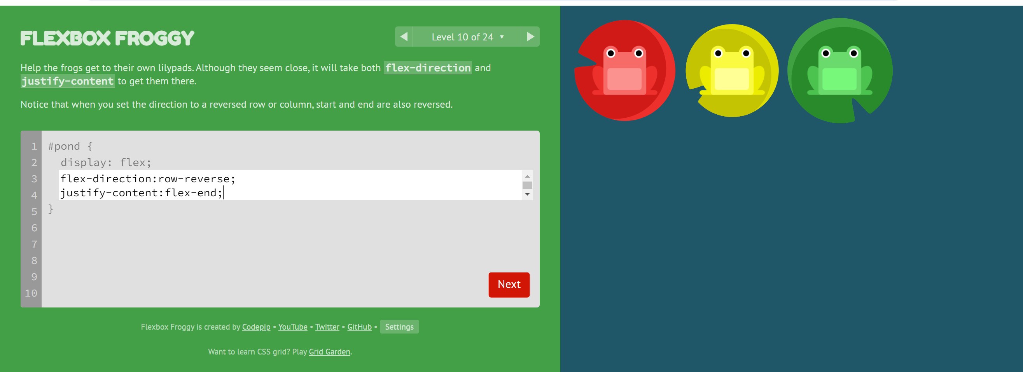
Task: Open the Settings panel
Action: pos(399,327)
